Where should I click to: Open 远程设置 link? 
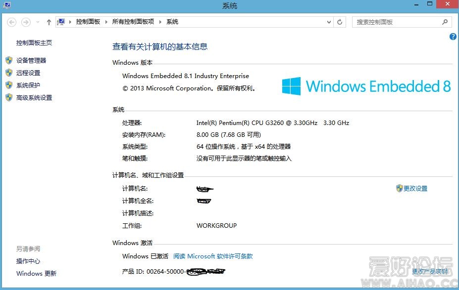(28, 73)
